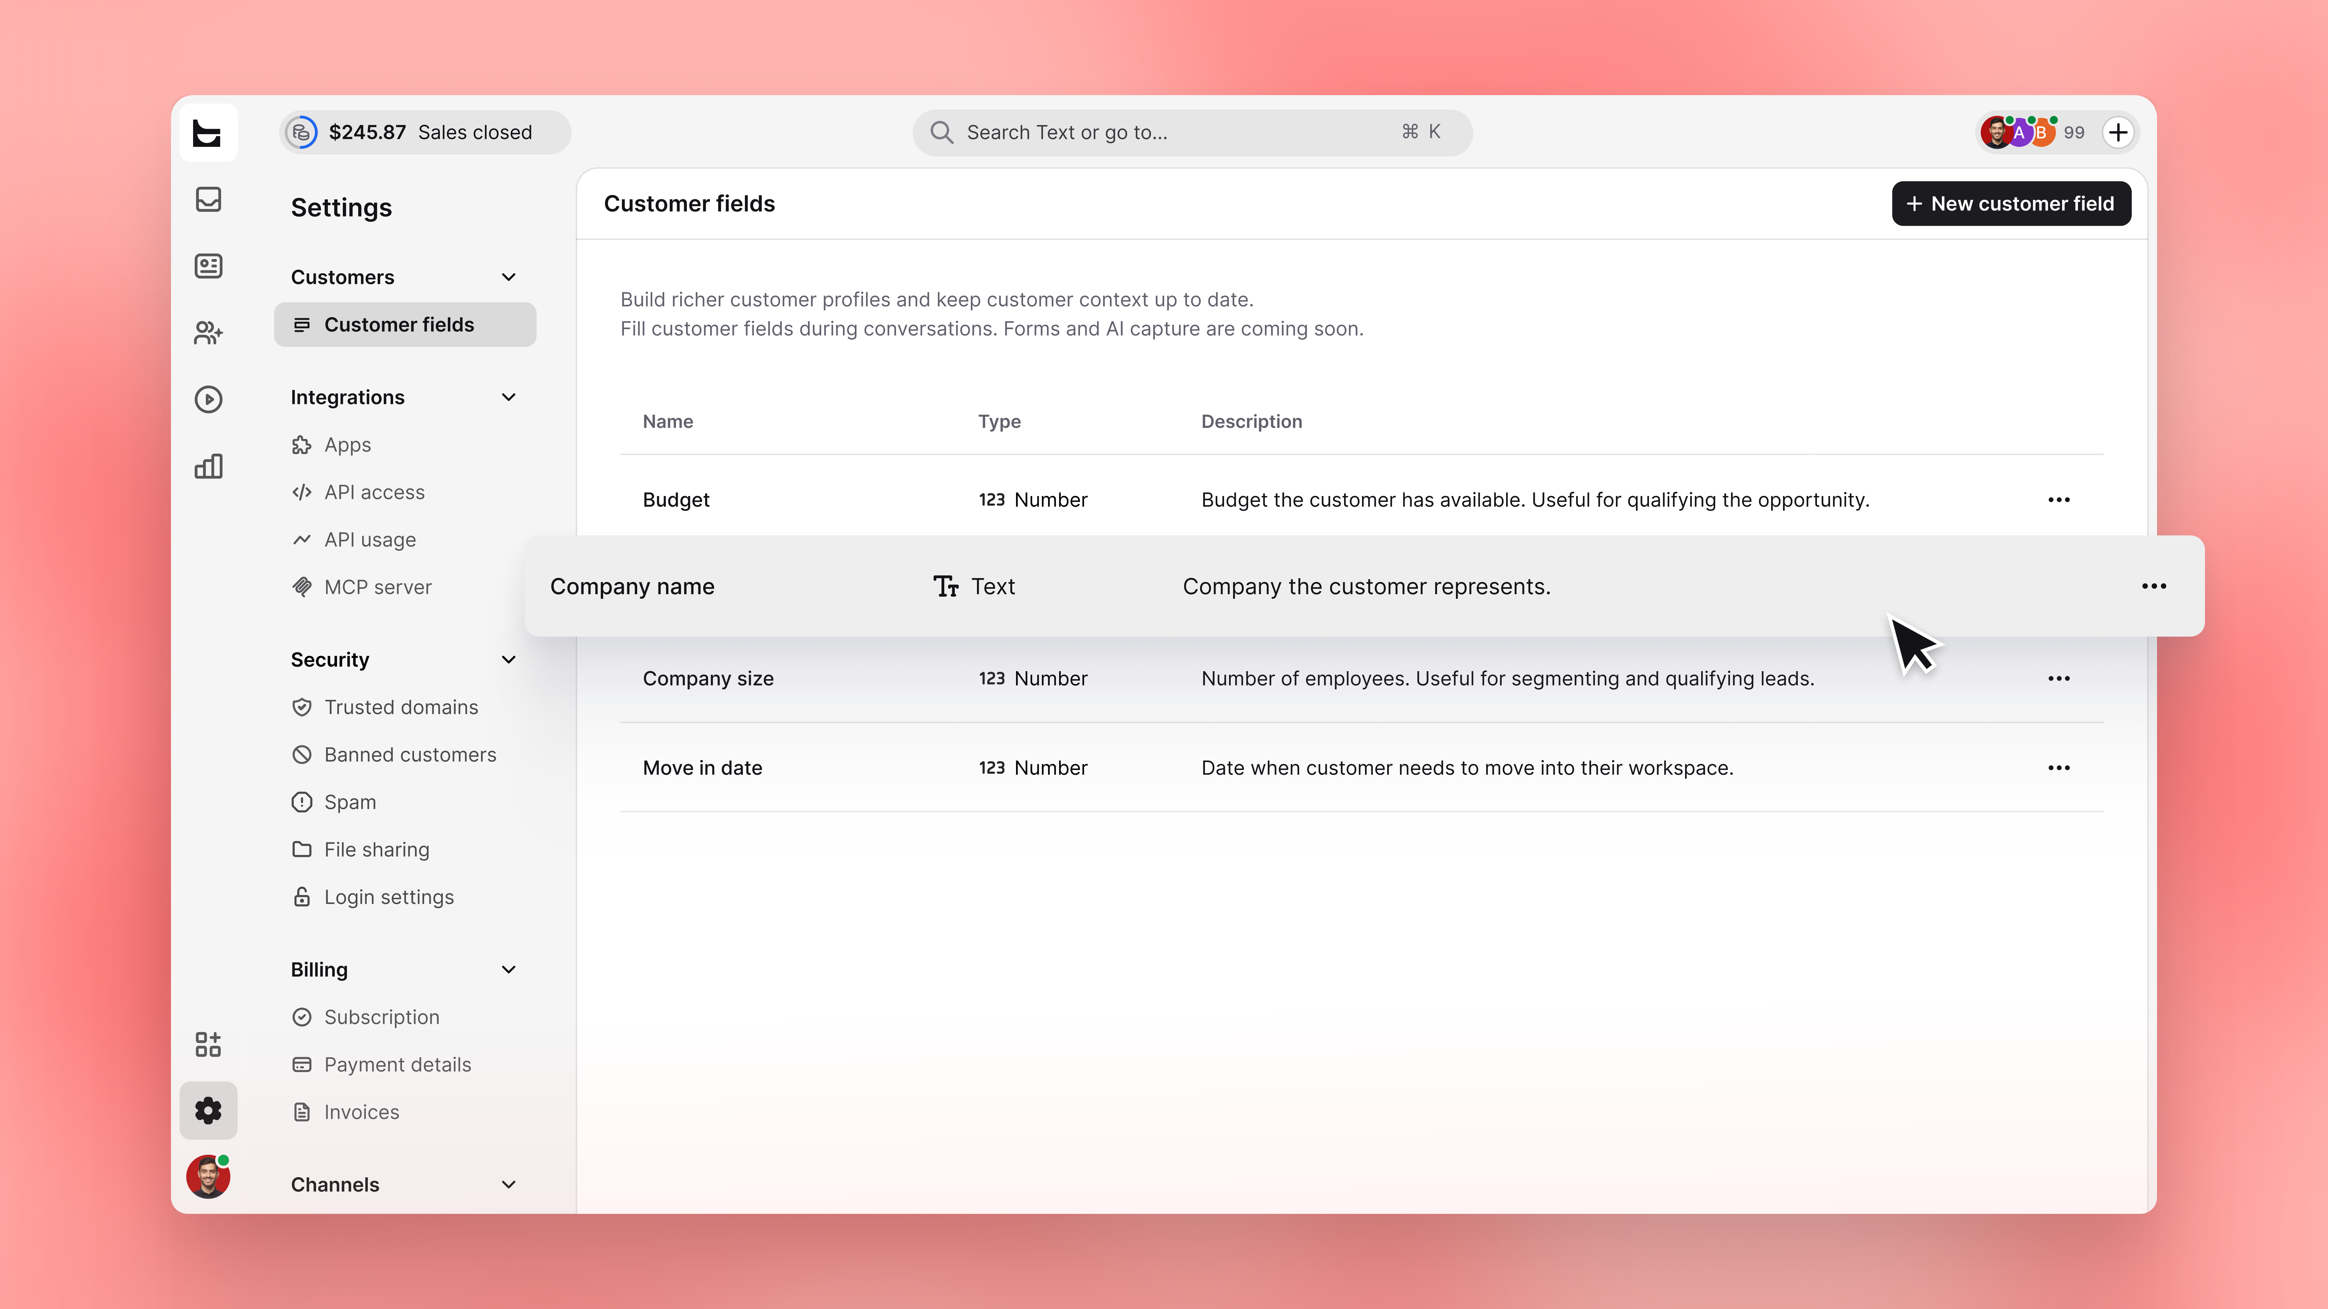Click the Settings sidebar heading
The image size is (2328, 1309).
(342, 208)
